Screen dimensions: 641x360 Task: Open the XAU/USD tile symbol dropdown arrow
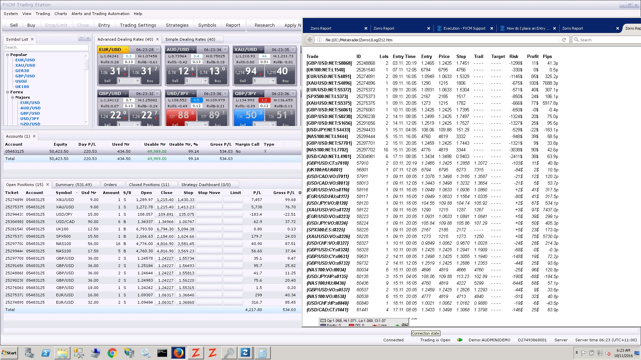click(x=261, y=49)
